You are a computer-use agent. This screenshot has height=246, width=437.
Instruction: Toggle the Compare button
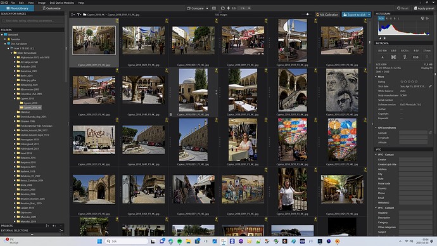pos(195,8)
